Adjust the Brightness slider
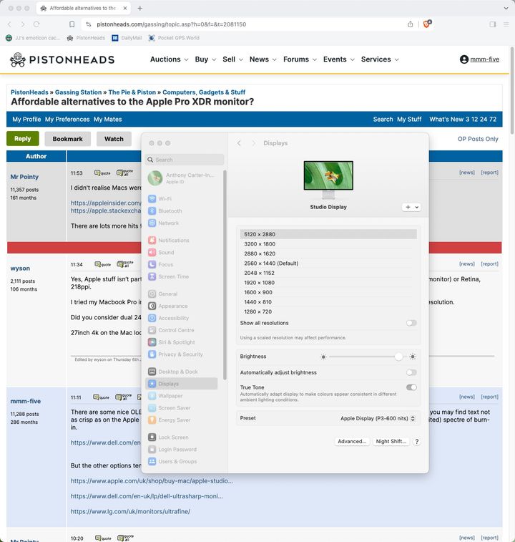Image resolution: width=515 pixels, height=542 pixels. tap(398, 357)
